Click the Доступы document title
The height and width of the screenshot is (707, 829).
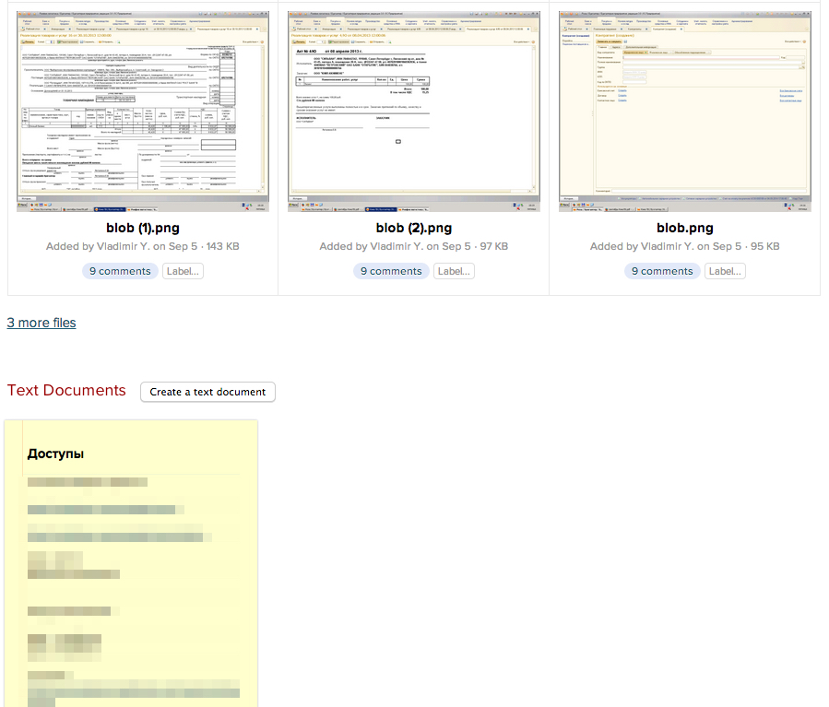pyautogui.click(x=56, y=454)
